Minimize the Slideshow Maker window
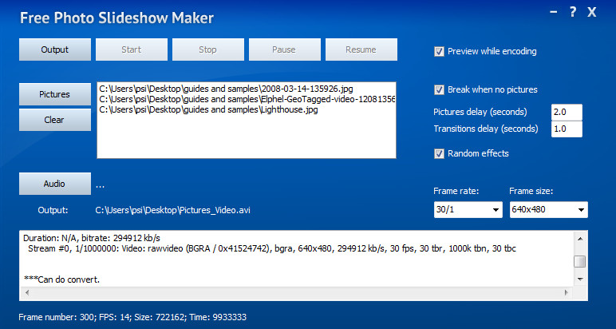This screenshot has width=616, height=329. point(554,13)
